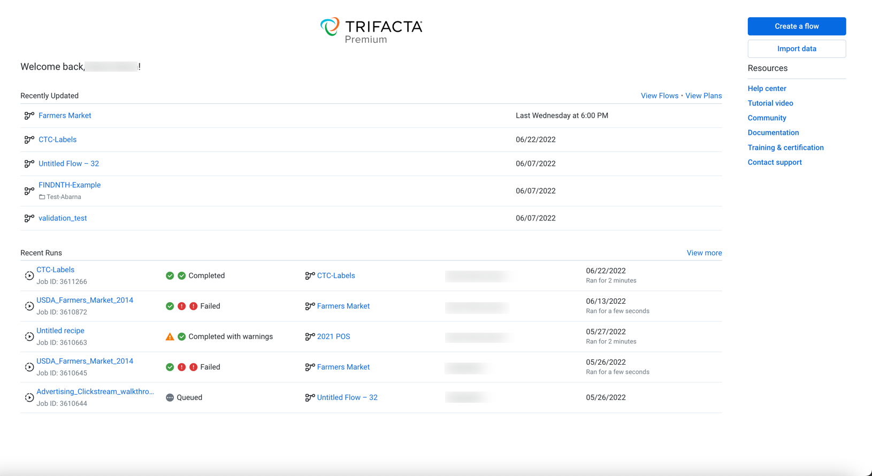Image resolution: width=872 pixels, height=476 pixels.
Task: Open the CTC-Labels flow link in Recent Runs
Action: pos(336,276)
